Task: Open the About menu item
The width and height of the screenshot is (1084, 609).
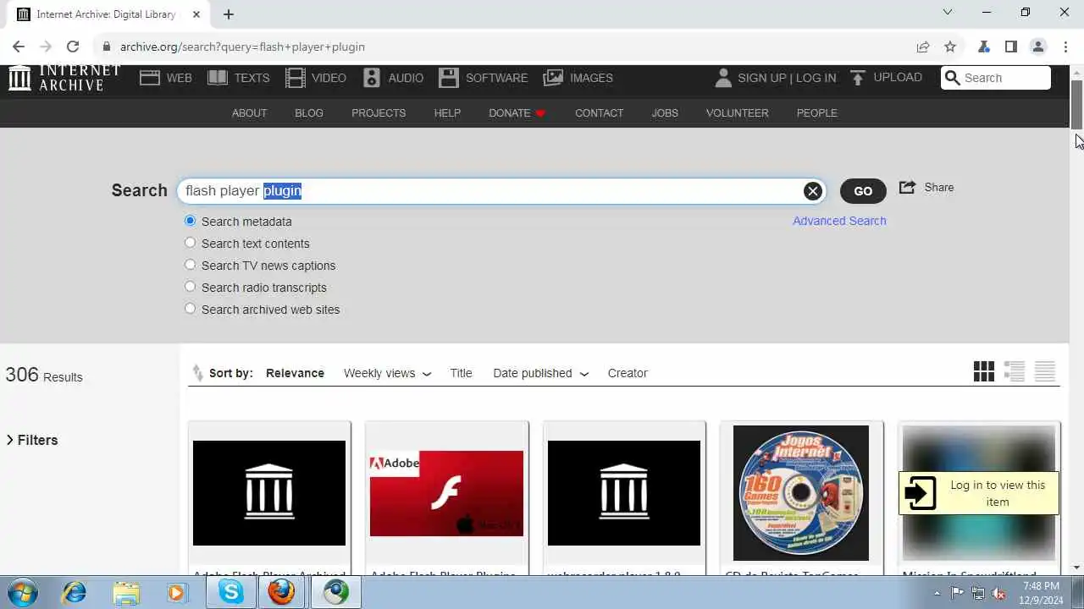Action: (x=249, y=112)
